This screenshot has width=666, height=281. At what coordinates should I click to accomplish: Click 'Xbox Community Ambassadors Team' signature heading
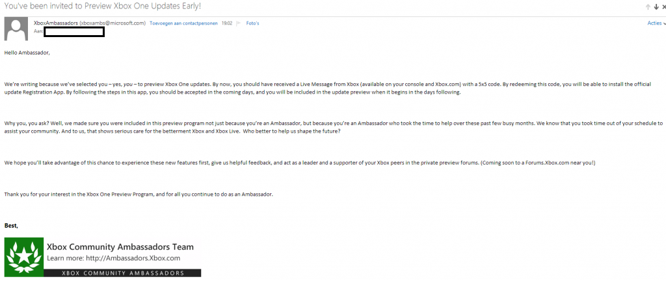[120, 247]
